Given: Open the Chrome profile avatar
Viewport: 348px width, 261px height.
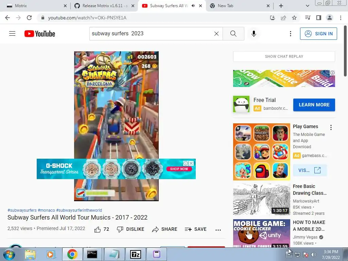Looking at the screenshot, I should pos(330,18).
